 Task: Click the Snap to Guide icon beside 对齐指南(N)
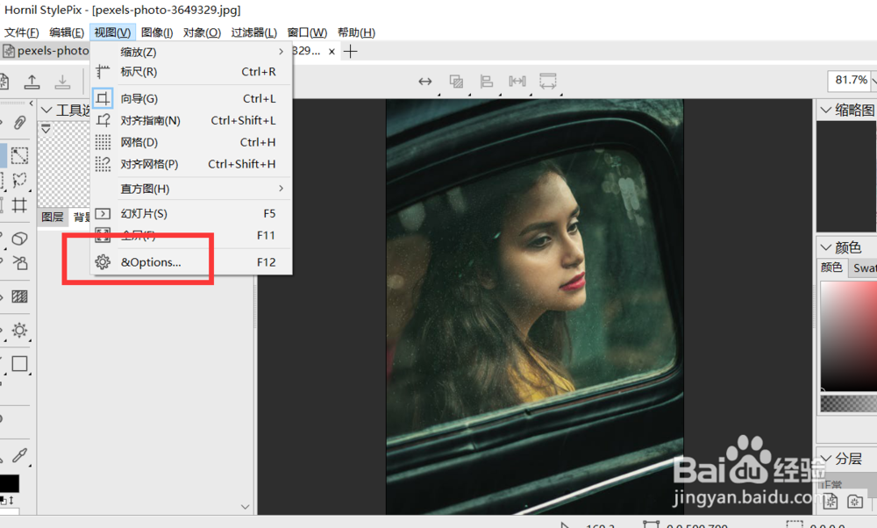click(x=103, y=120)
